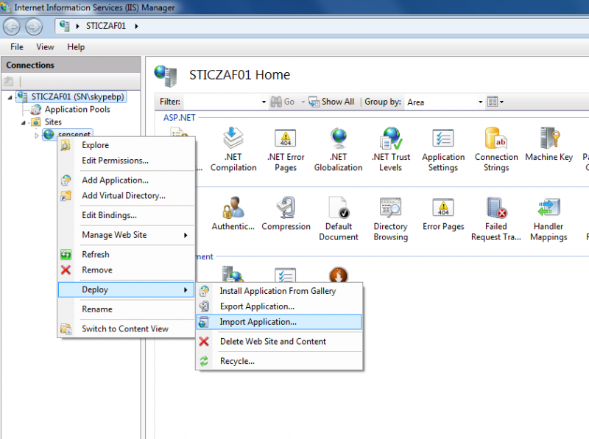The width and height of the screenshot is (589, 439).
Task: Select Export Application menu entry
Action: (279, 306)
